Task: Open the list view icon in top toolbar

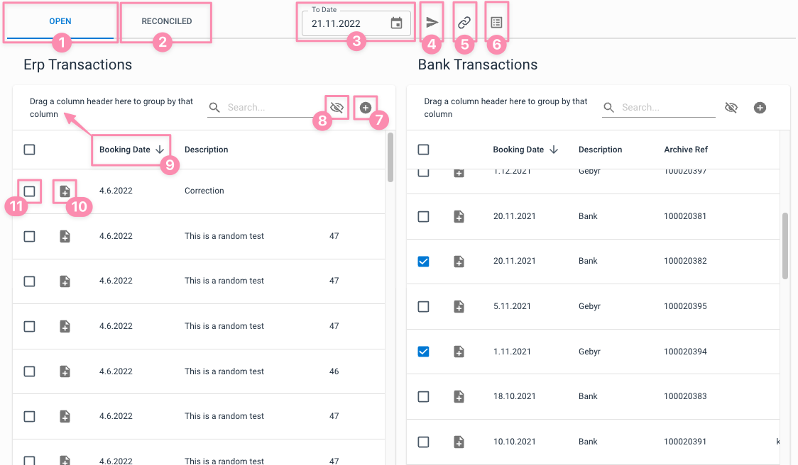Action: 496,23
